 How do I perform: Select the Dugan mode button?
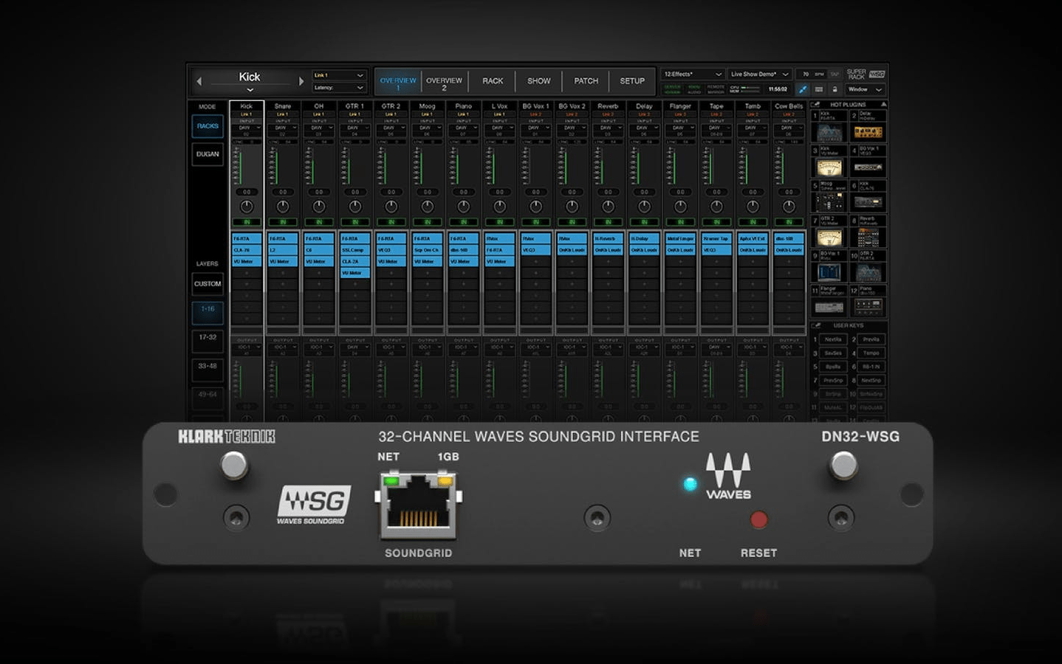[208, 154]
